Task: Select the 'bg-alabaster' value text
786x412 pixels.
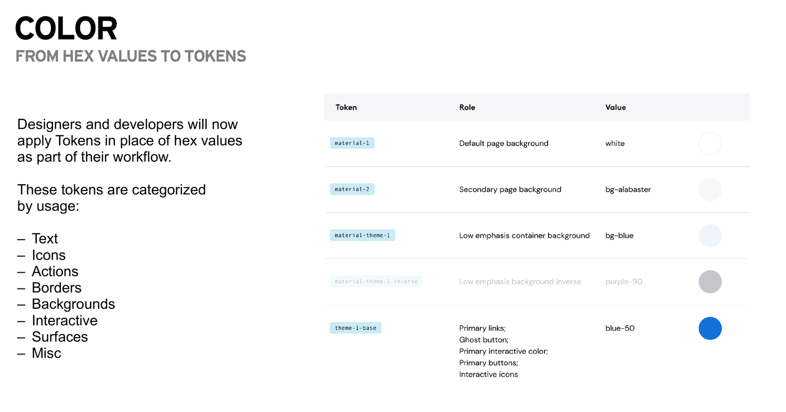Action: [x=628, y=190]
